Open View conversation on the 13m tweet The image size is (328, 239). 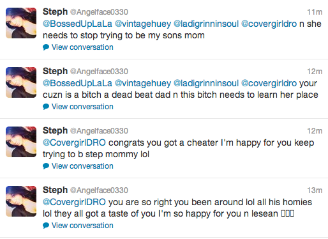click(82, 226)
